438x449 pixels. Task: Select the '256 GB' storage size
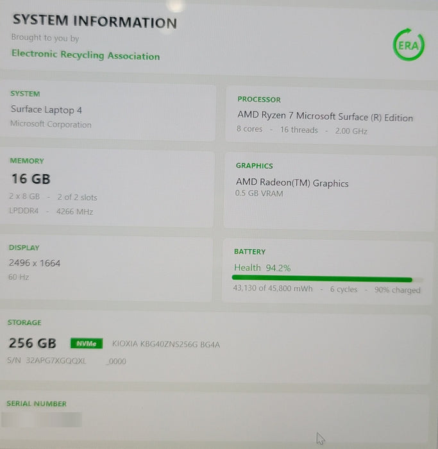32,343
